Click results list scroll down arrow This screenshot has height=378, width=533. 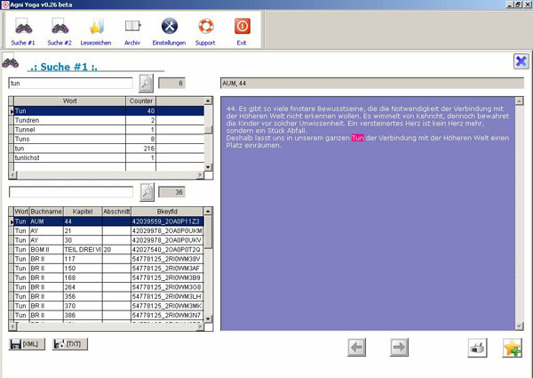pyautogui.click(x=208, y=318)
